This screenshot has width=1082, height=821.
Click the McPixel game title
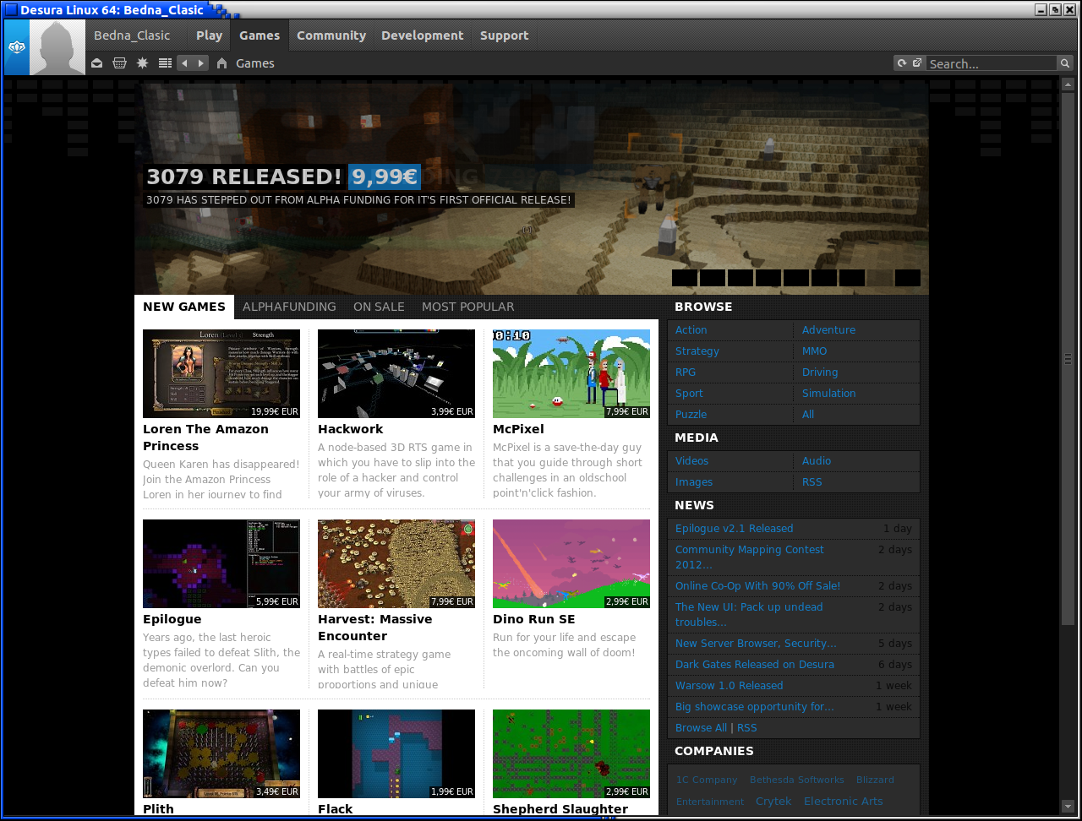pos(518,429)
